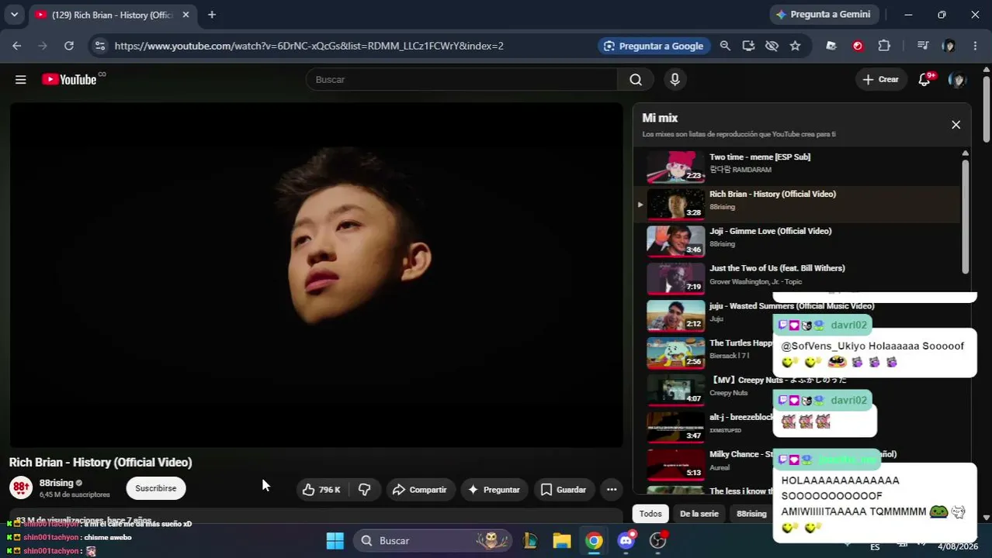Click the page vertical scrollbar
This screenshot has width=992, height=558.
pos(987,108)
